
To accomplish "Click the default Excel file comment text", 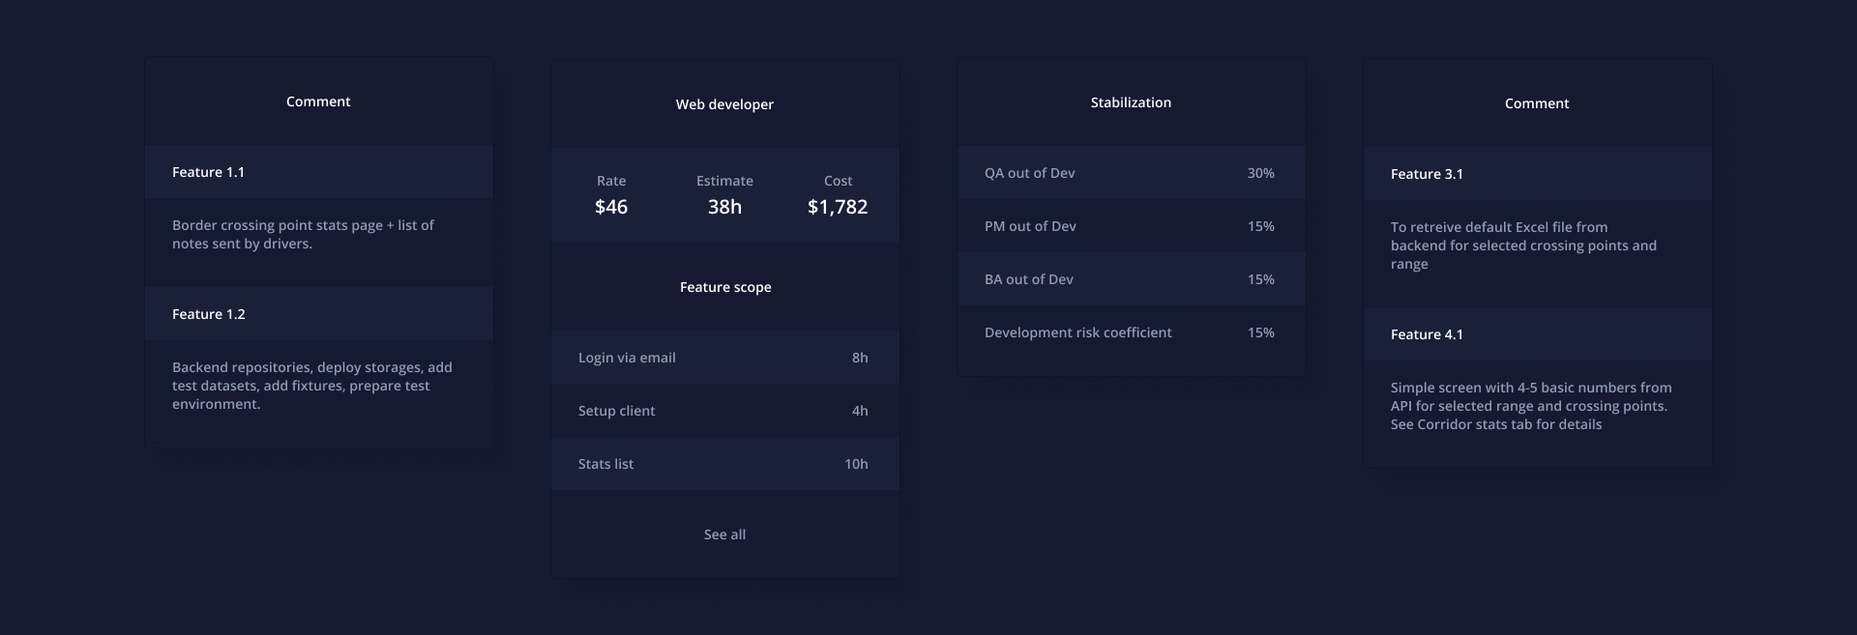I will (x=1523, y=245).
